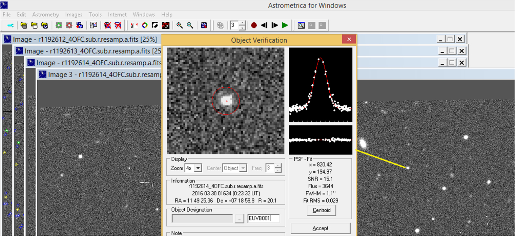Click the EUVB001 designation input field
Viewport: 515px width, 236px height.
click(x=264, y=218)
